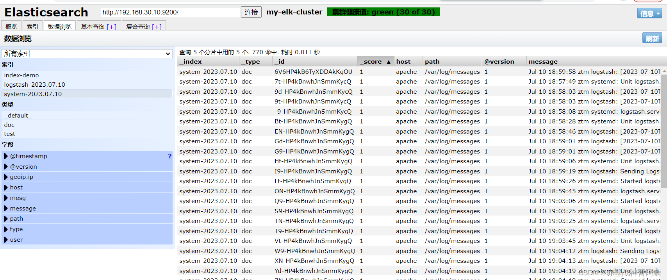667x280 pixels.
Task: Select the _default_ type
Action: [x=87, y=115]
